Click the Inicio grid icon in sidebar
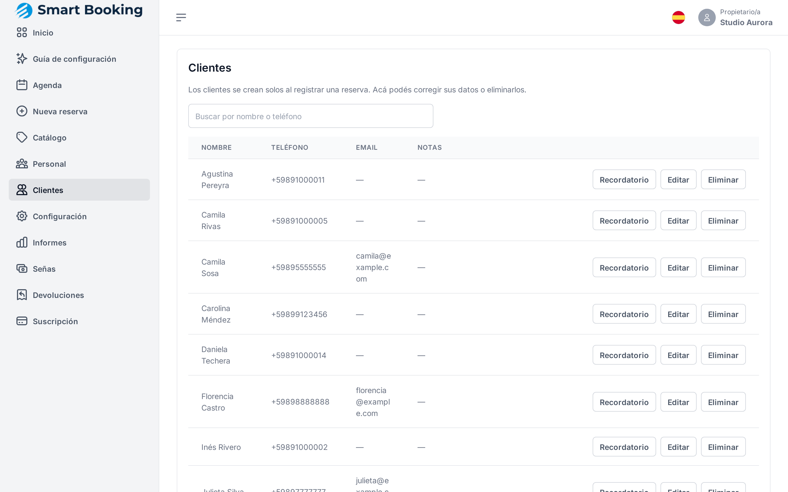Screen dimensions: 788x492 (x=22, y=33)
